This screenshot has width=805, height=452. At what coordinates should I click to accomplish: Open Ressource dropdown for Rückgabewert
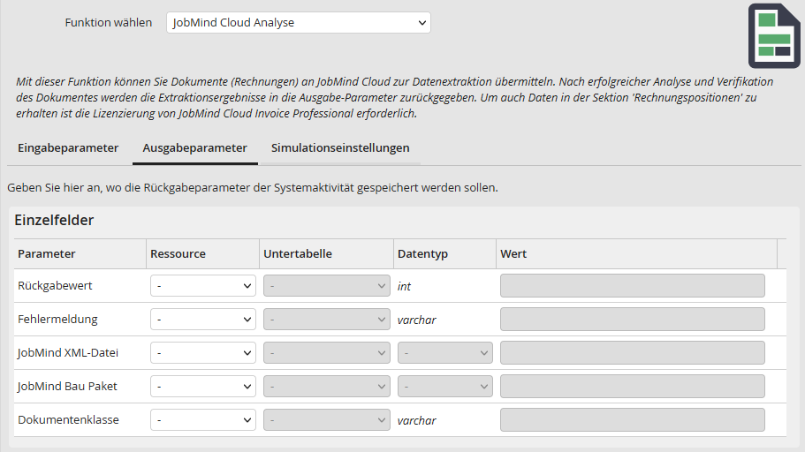point(202,286)
